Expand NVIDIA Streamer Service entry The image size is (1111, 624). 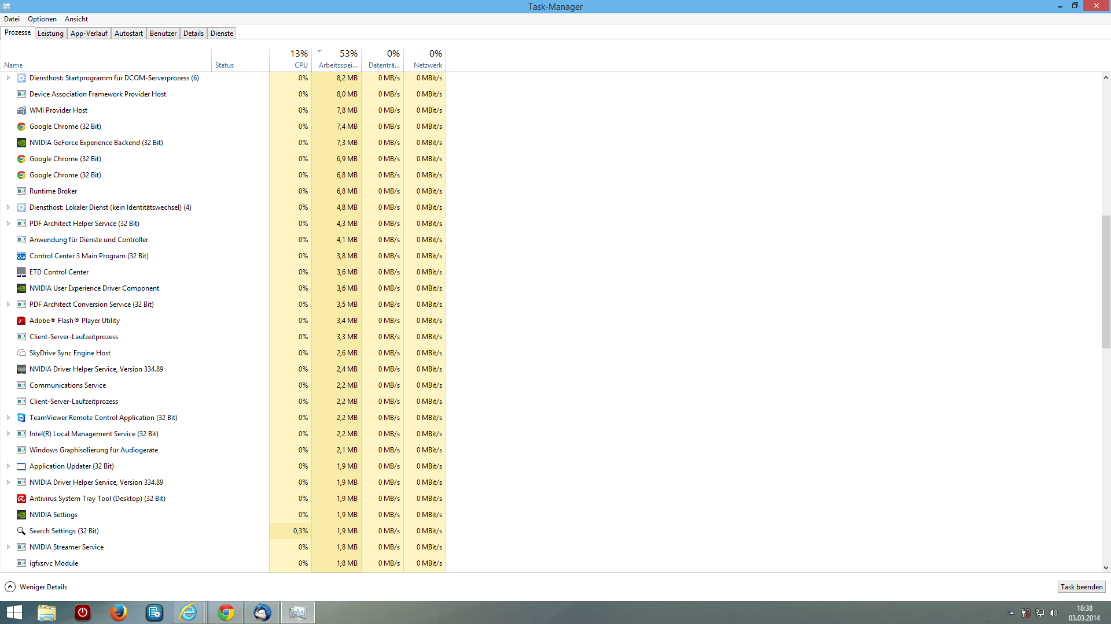coord(8,547)
